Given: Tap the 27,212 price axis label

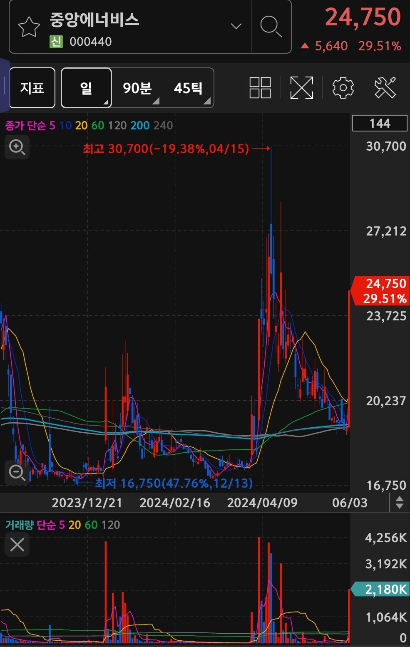Looking at the screenshot, I should (386, 231).
